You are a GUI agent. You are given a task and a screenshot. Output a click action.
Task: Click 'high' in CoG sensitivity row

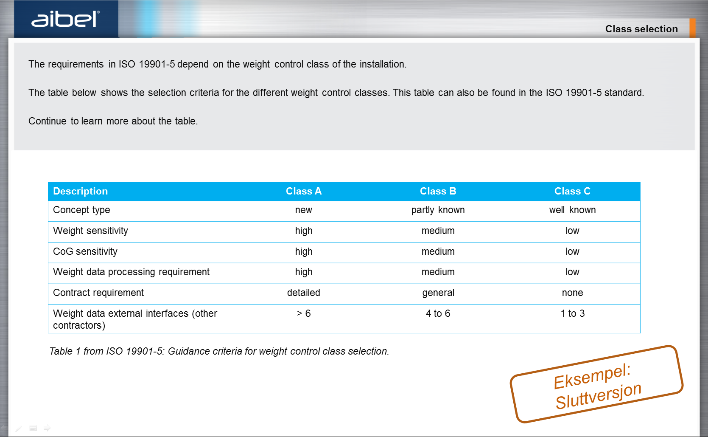[304, 251]
